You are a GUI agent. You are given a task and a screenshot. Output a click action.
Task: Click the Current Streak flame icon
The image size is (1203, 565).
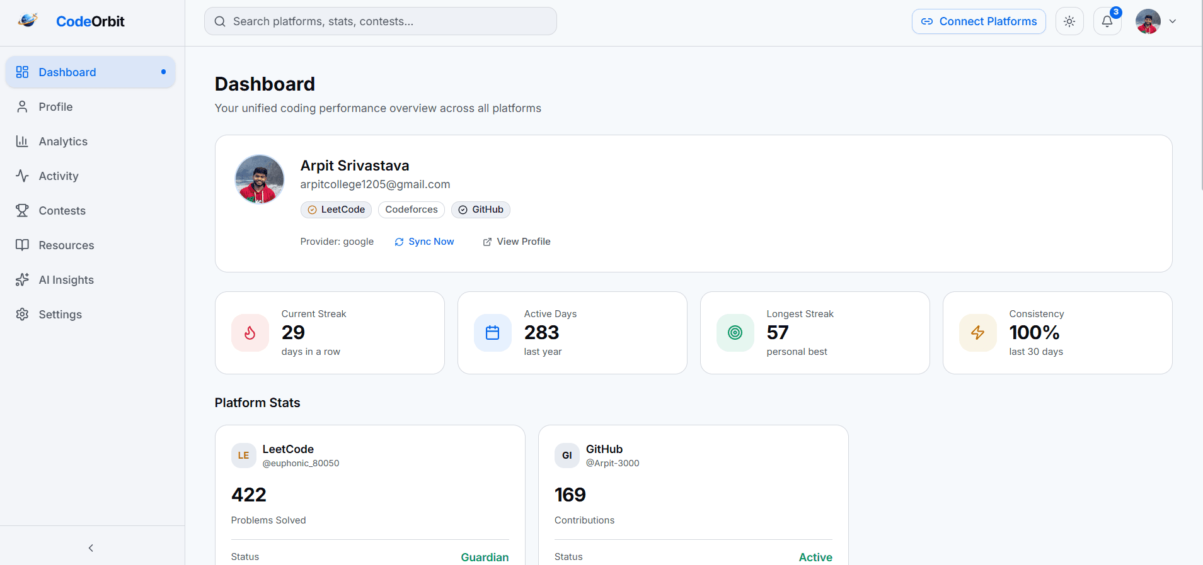pyautogui.click(x=250, y=333)
